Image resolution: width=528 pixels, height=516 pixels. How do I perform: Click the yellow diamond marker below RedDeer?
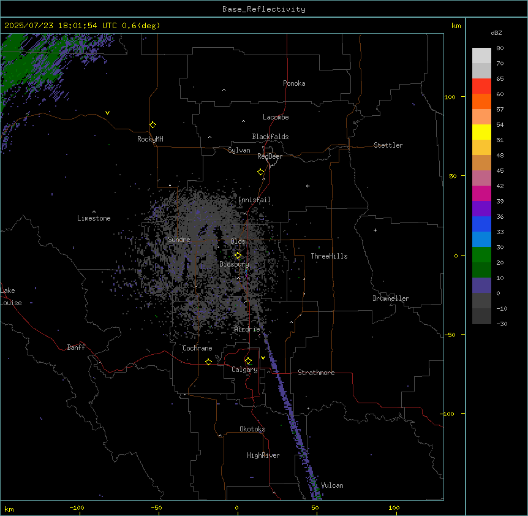(260, 172)
